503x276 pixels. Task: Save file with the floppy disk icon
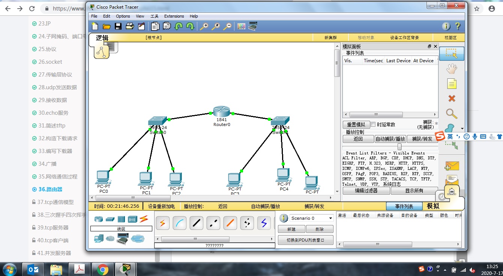118,26
